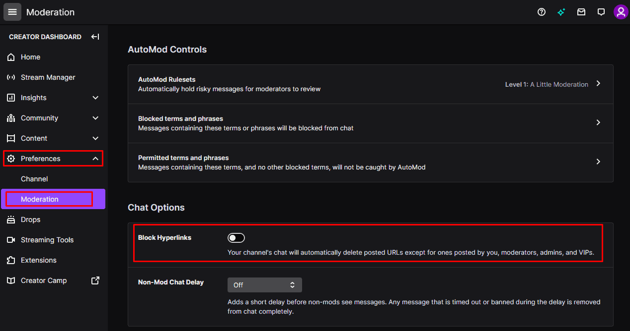Open the inbox envelope icon
The width and height of the screenshot is (630, 331).
581,12
